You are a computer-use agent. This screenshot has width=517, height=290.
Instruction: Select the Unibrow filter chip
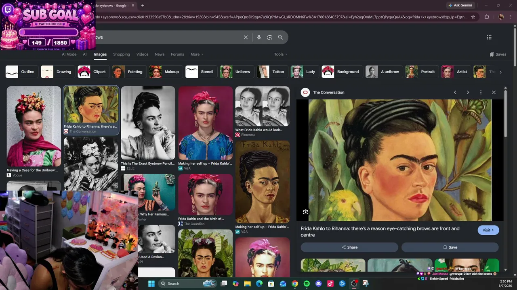(x=237, y=72)
